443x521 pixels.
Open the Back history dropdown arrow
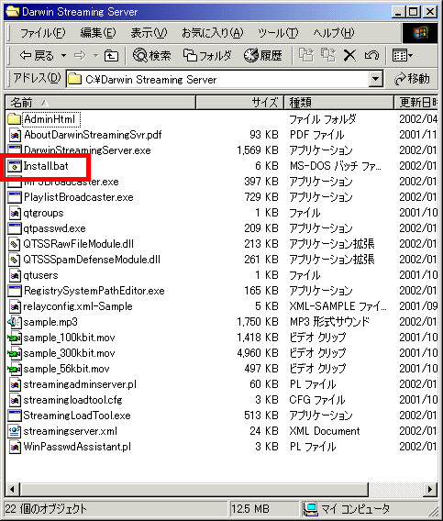click(63, 55)
